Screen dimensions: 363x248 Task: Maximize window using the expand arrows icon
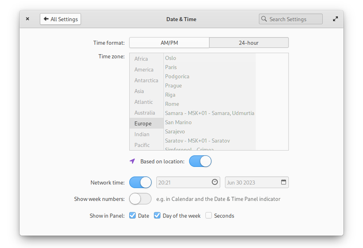(x=335, y=19)
